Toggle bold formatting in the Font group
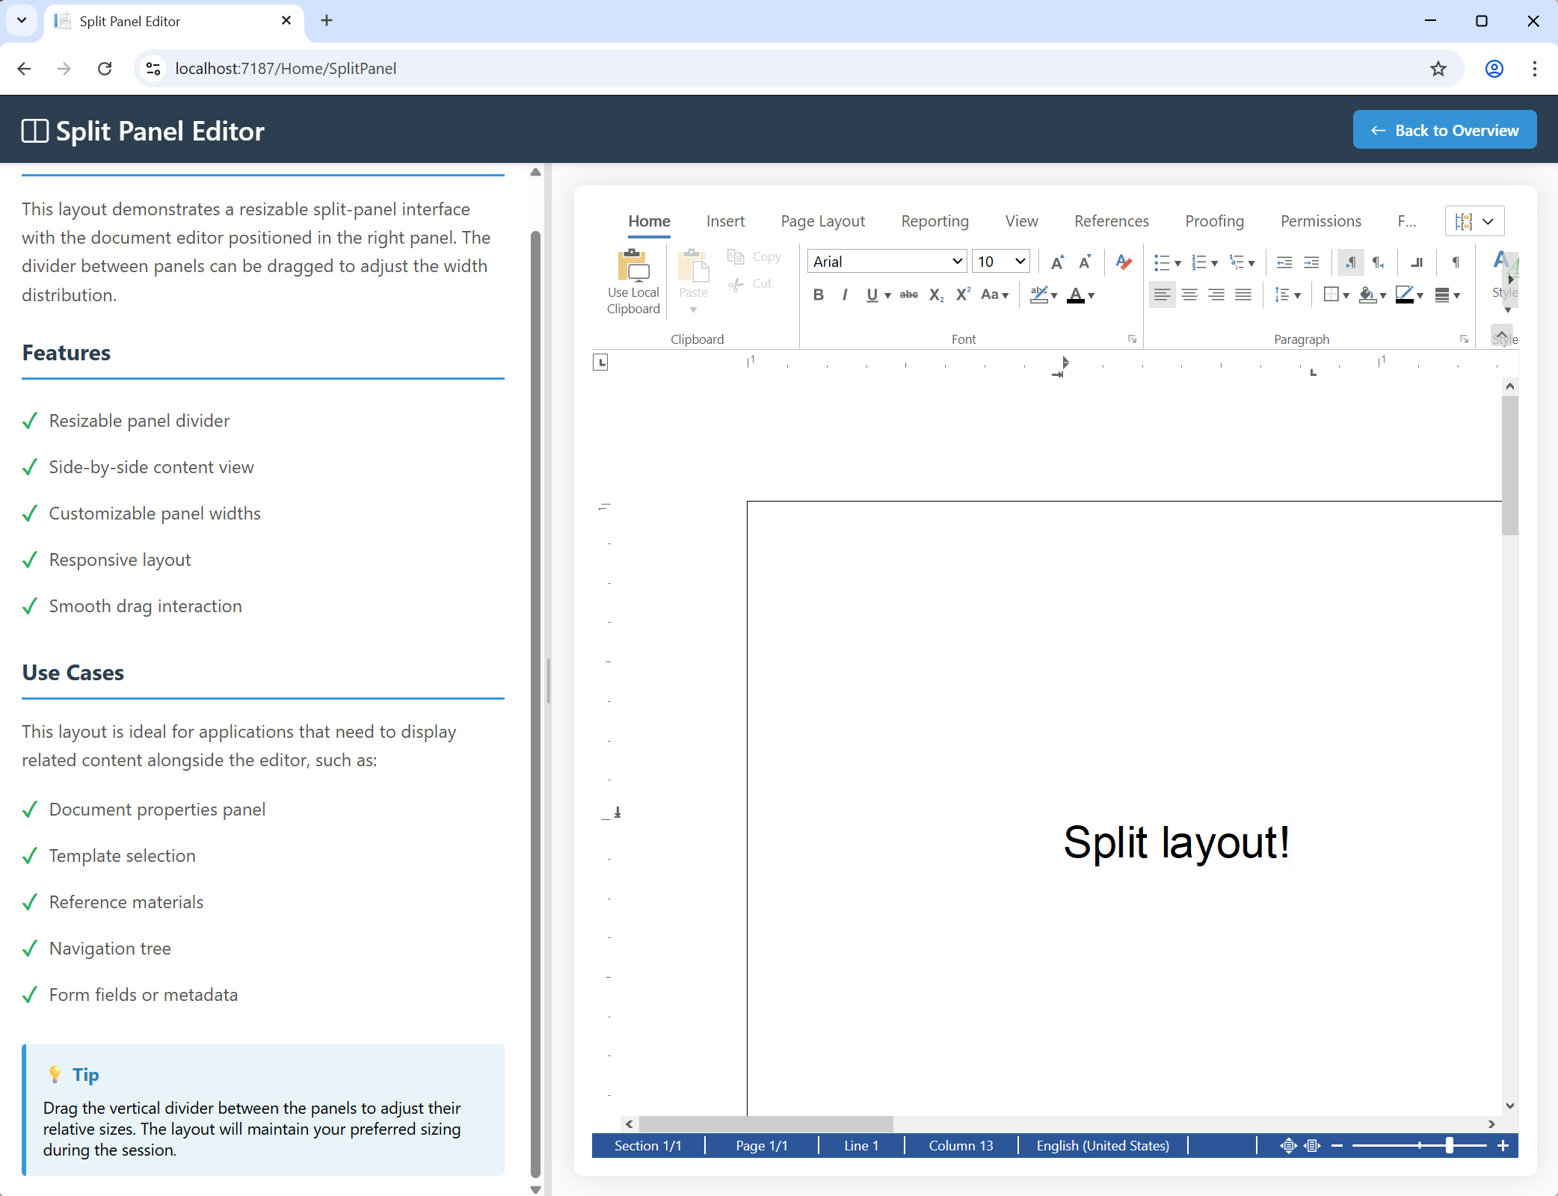 [819, 295]
